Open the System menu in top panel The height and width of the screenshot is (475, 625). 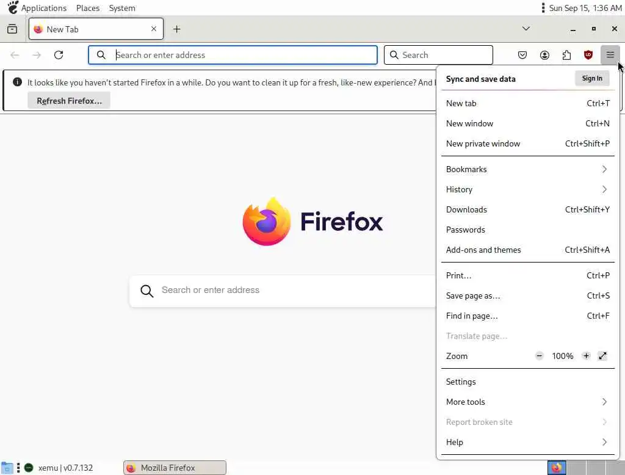point(122,8)
